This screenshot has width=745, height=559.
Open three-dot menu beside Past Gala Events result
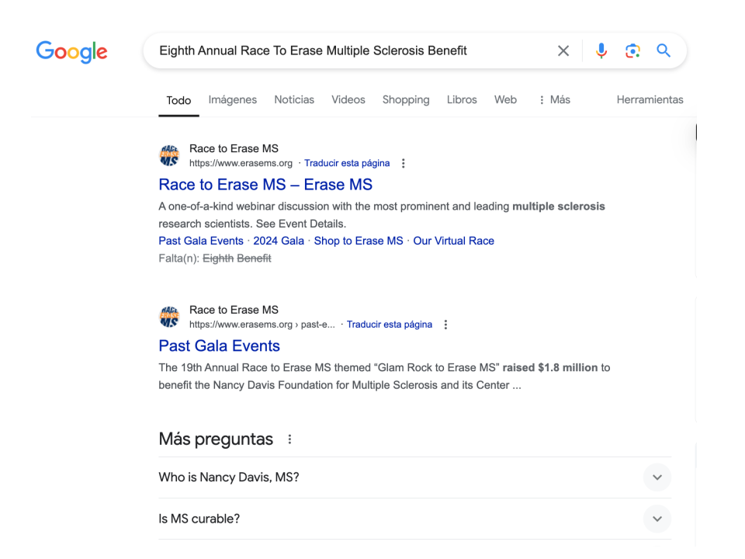[445, 325]
